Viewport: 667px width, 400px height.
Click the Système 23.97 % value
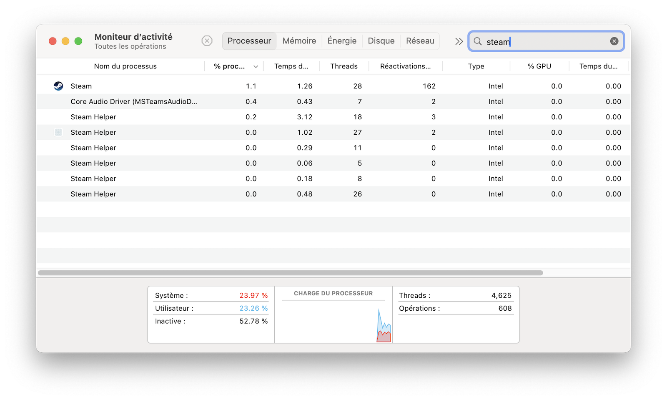(253, 295)
